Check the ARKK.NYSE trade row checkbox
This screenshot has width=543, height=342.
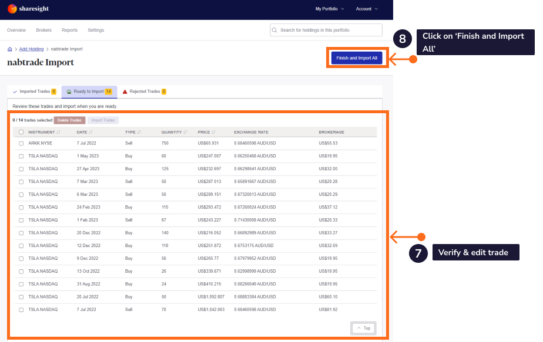pyautogui.click(x=21, y=143)
